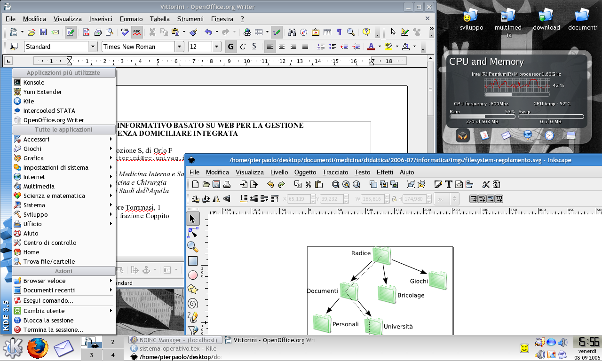Toggle Edit File mode icon in Writer
602x361 pixels.
click(x=71, y=32)
